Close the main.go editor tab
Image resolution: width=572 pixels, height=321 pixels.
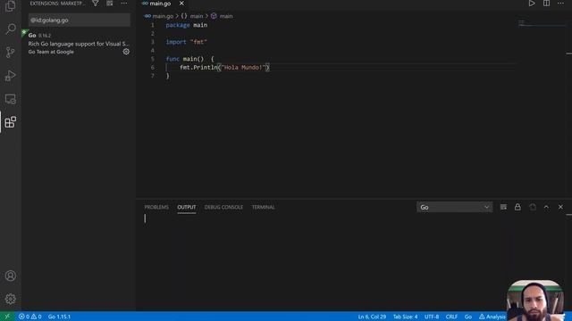(x=181, y=4)
